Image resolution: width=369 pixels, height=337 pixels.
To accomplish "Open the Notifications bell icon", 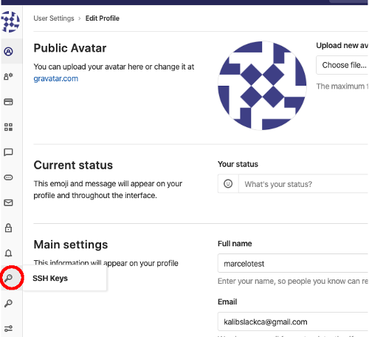I will coord(8,253).
